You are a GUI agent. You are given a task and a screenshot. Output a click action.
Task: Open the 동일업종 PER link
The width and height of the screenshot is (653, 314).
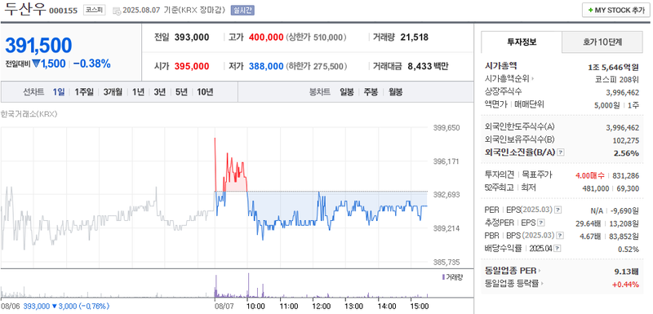(513, 271)
